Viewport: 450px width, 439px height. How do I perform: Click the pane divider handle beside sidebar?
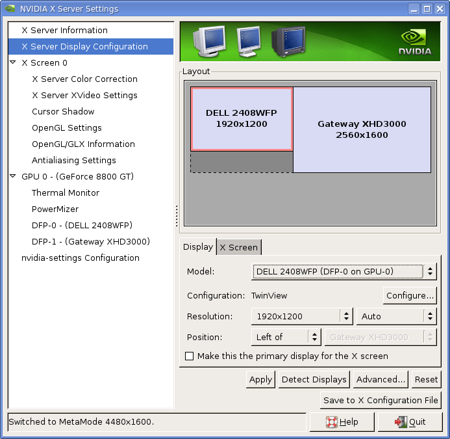(x=177, y=216)
